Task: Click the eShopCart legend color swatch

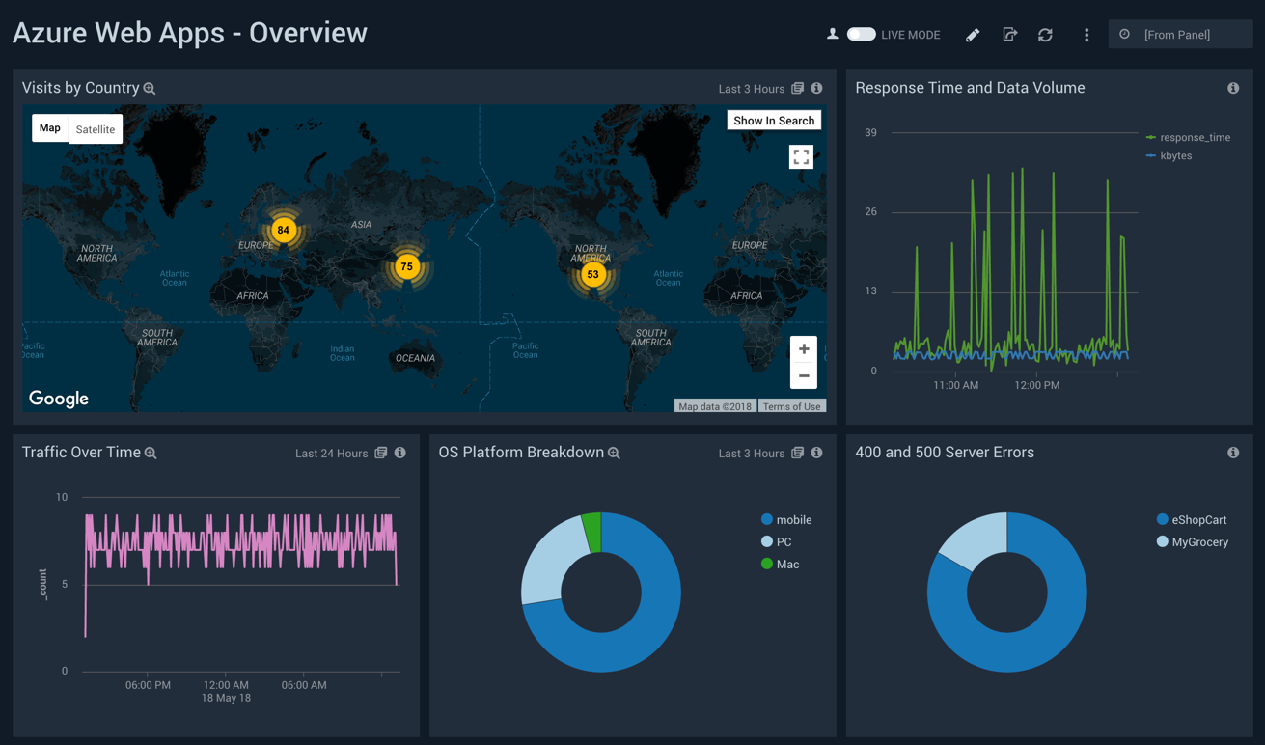Action: 1163,519
